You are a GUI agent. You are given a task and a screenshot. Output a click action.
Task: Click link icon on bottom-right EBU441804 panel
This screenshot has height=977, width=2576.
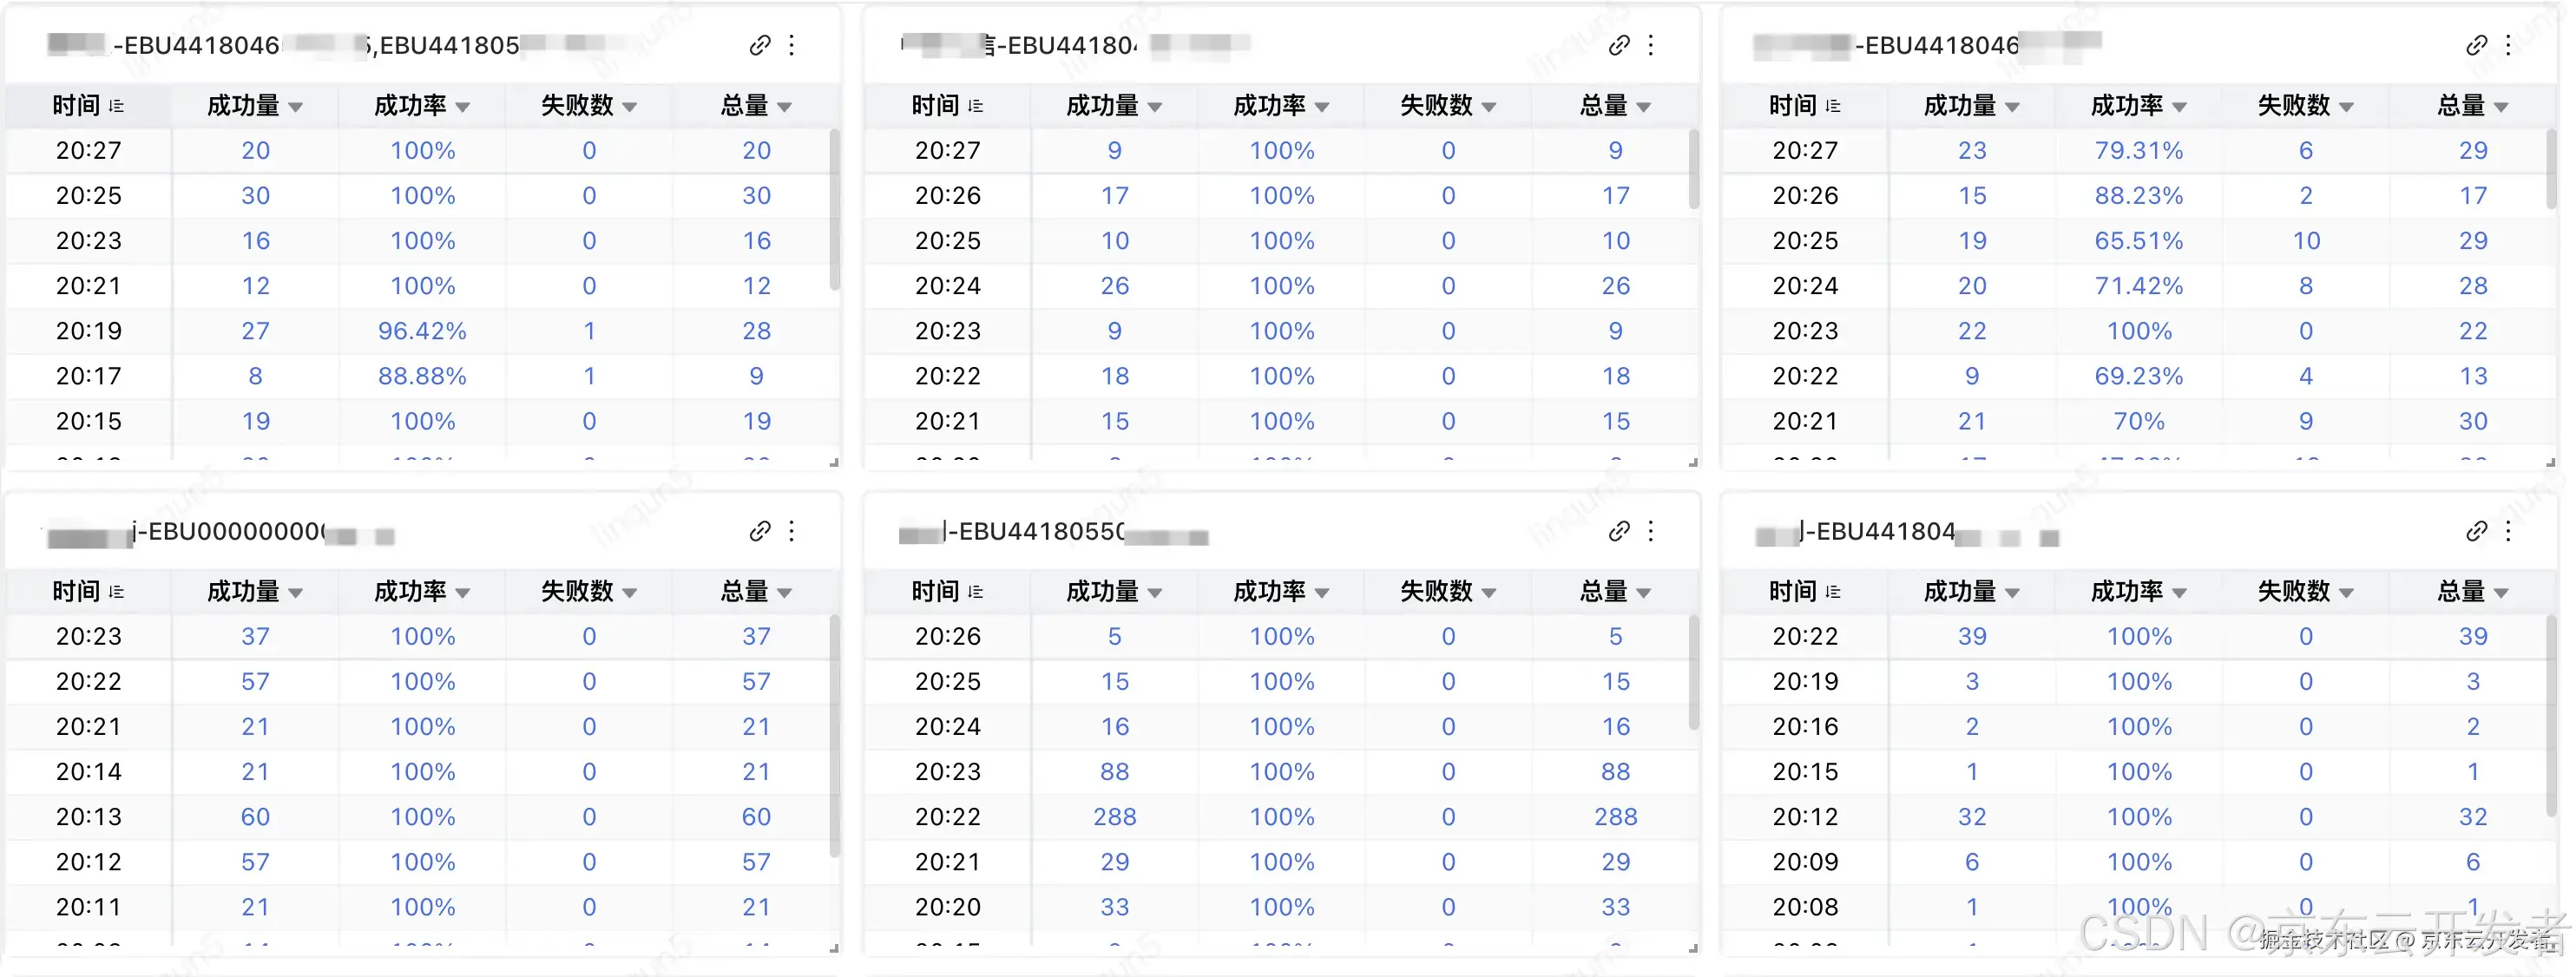[x=2476, y=531]
